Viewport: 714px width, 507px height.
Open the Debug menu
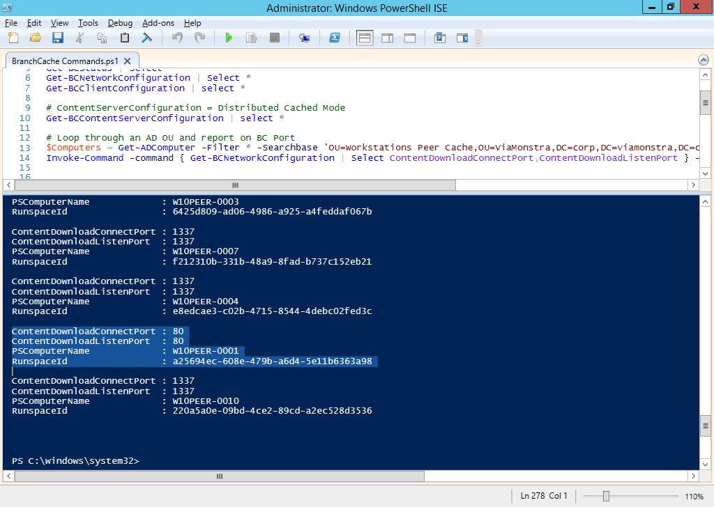pyautogui.click(x=119, y=23)
